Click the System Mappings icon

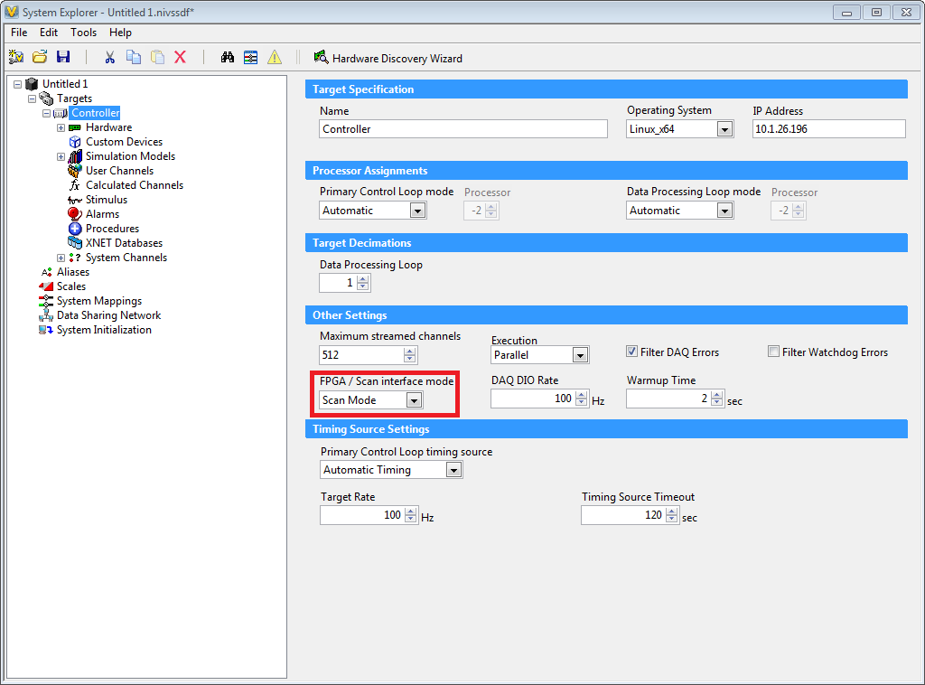(x=46, y=301)
